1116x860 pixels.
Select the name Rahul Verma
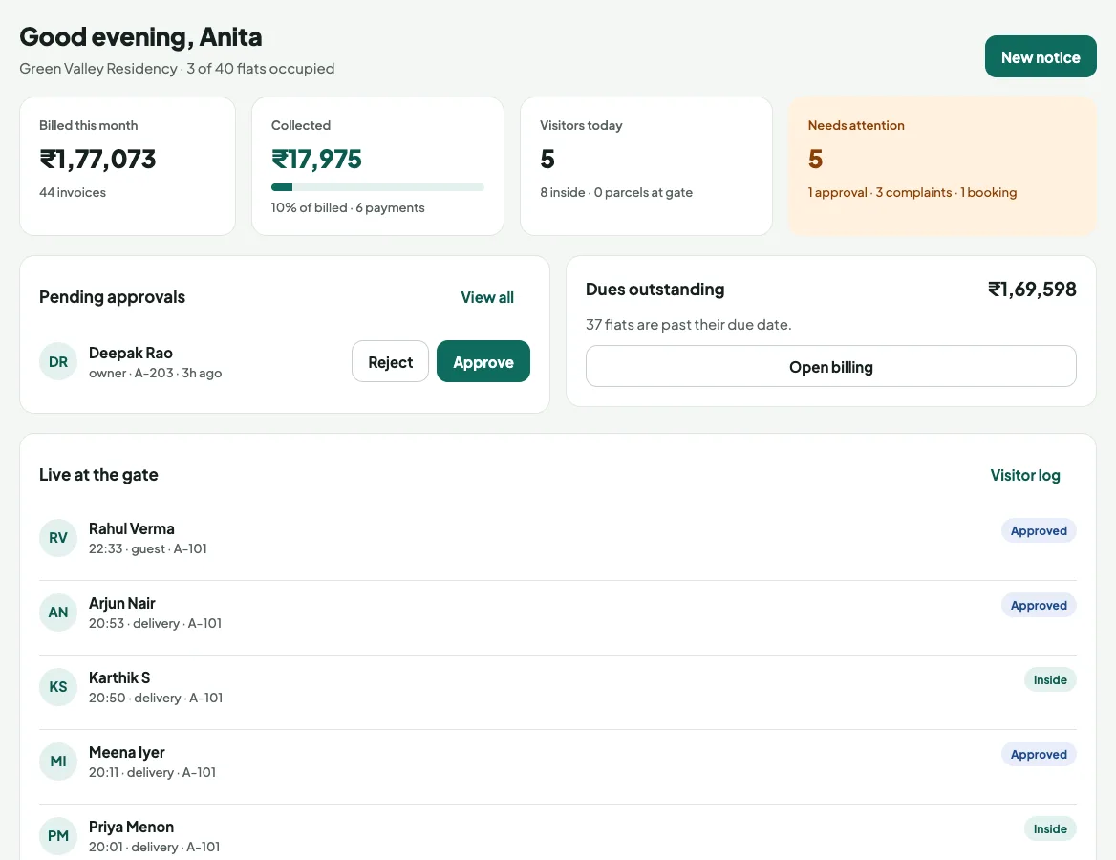[x=132, y=528]
